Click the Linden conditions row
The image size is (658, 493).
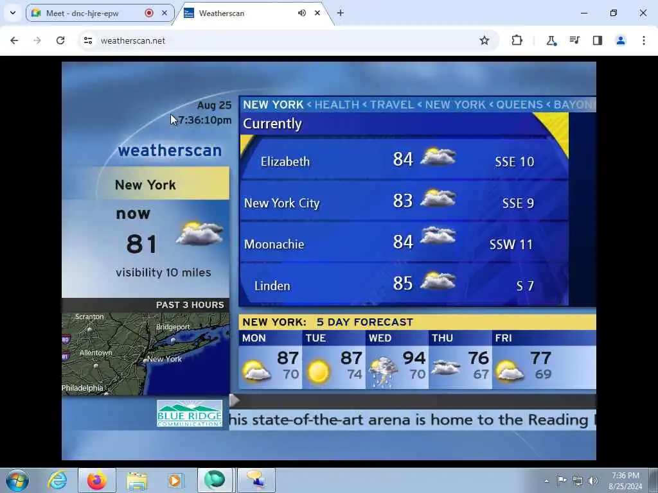404,284
